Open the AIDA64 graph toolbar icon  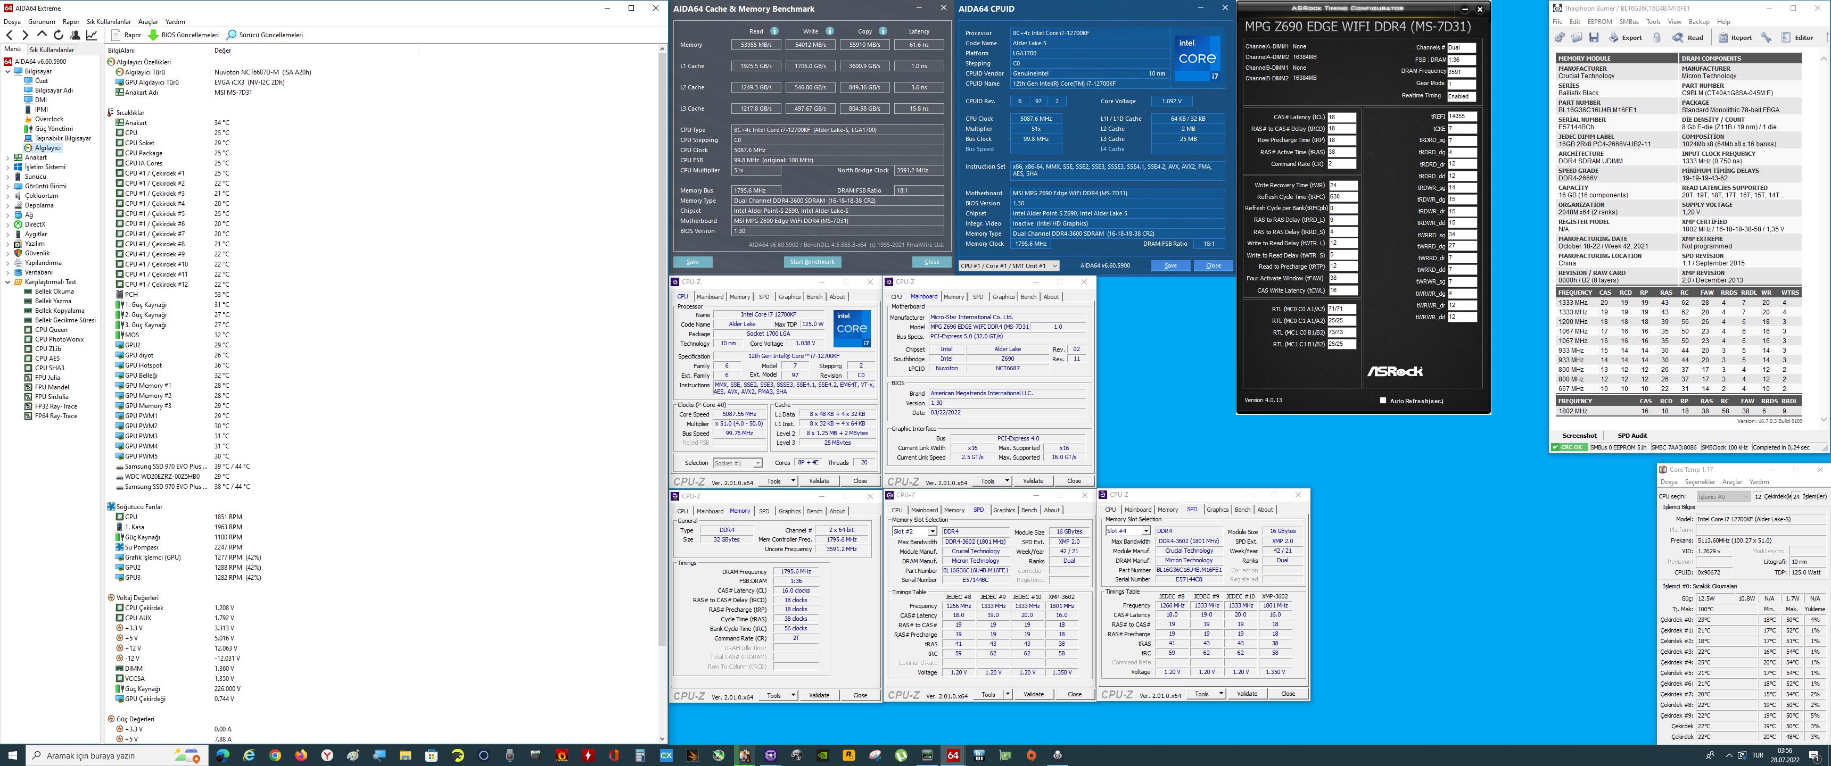[x=92, y=35]
